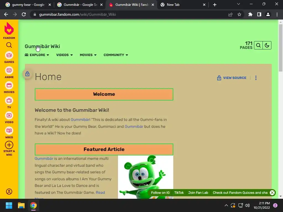The height and width of the screenshot is (212, 283).
Task: Click the share page icon
Action: [230, 14]
